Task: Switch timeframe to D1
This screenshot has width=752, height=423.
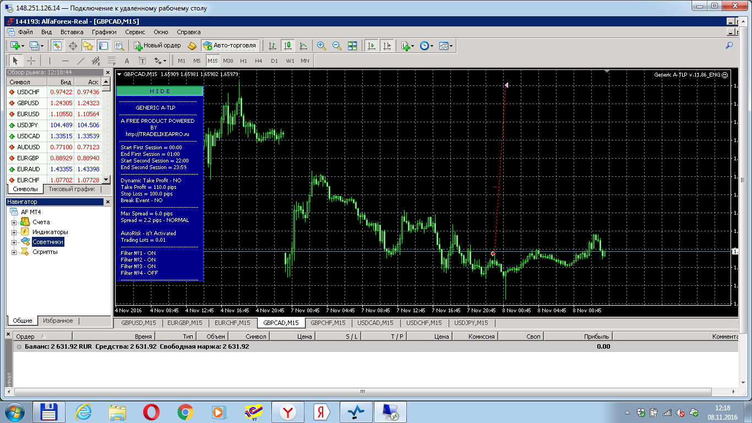Action: click(x=274, y=61)
